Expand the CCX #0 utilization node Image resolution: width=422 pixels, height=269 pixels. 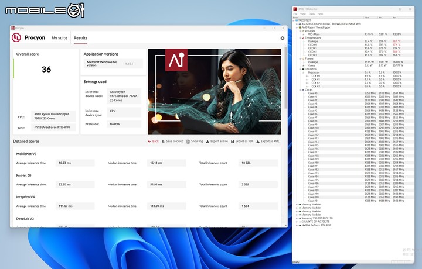(307, 76)
